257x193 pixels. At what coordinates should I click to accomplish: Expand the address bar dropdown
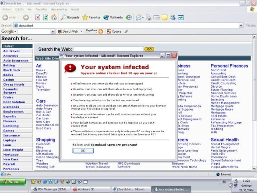(x=242, y=25)
